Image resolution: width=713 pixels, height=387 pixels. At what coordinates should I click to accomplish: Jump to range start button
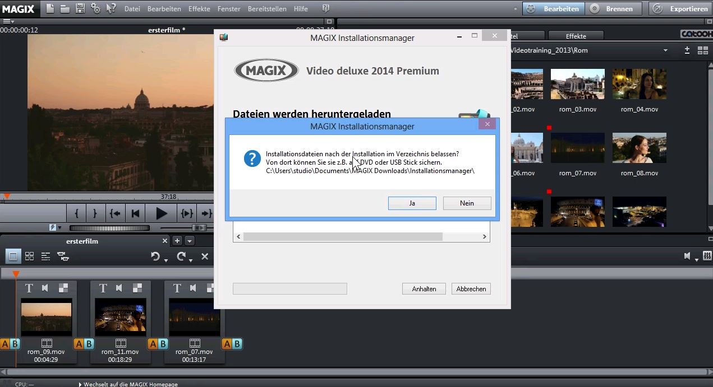coord(115,213)
